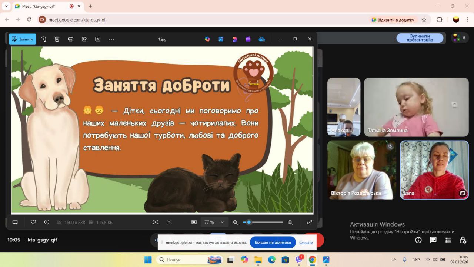This screenshot has height=267, width=474.
Task: Open the 77 % zoom level dropdown
Action: click(214, 222)
